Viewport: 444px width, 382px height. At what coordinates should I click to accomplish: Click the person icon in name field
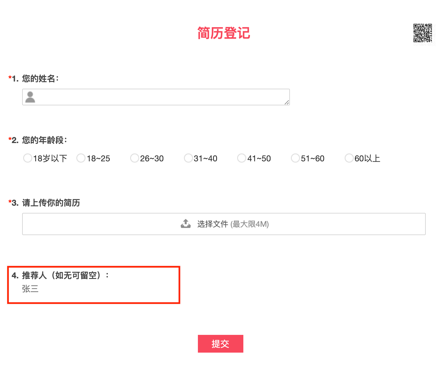pos(30,97)
